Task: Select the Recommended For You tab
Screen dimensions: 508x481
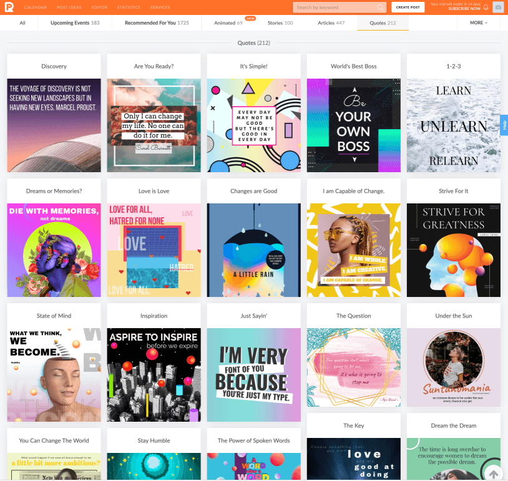Action: pyautogui.click(x=157, y=23)
